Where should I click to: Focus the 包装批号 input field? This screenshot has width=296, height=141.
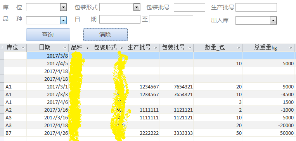click(189, 7)
